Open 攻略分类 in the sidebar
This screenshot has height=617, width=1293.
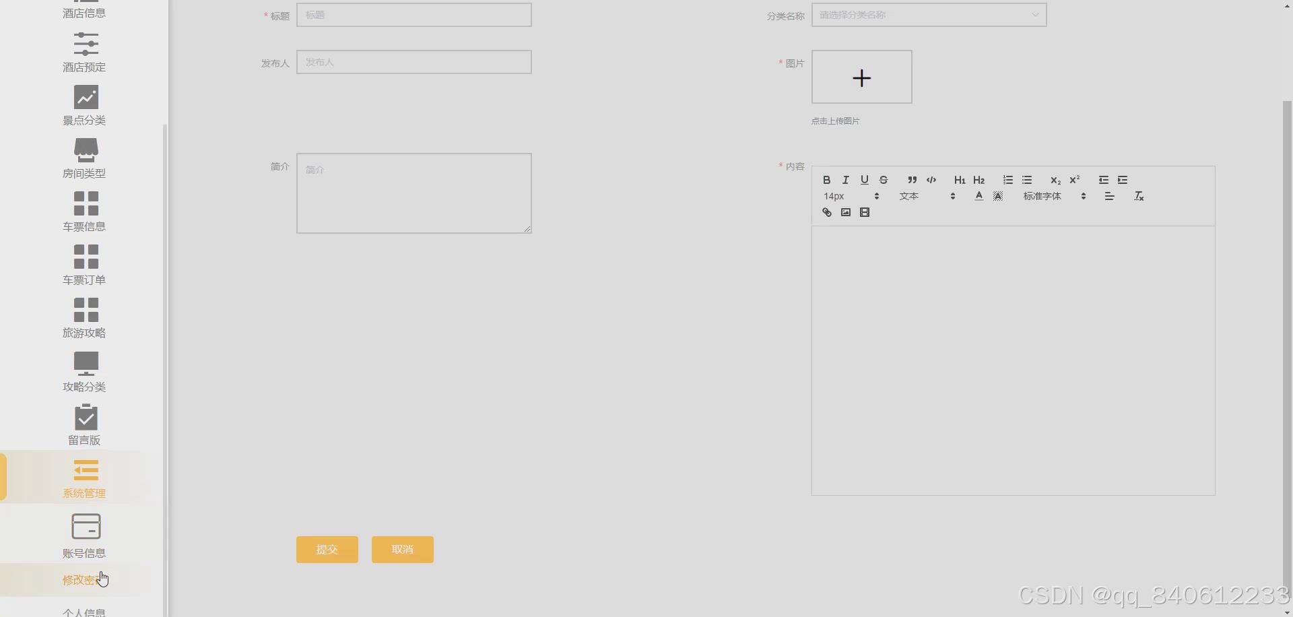(84, 372)
